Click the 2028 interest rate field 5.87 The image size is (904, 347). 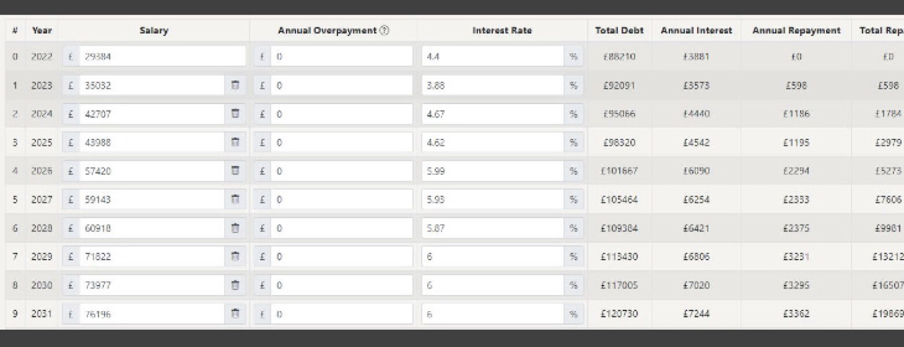click(492, 228)
